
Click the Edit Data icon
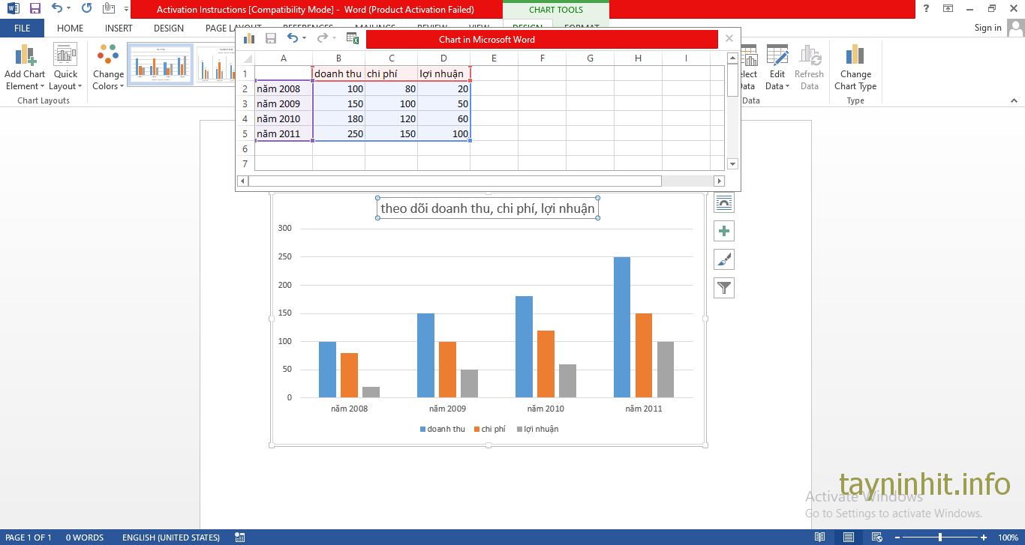777,56
